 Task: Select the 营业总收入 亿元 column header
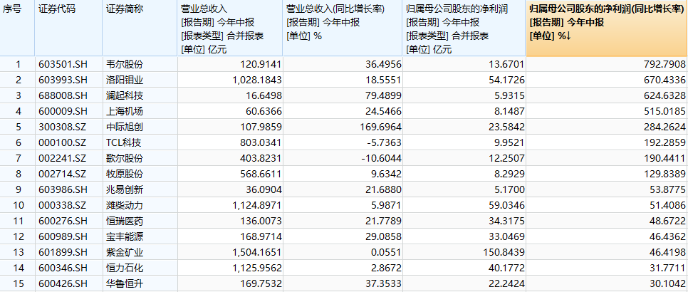tap(230, 28)
